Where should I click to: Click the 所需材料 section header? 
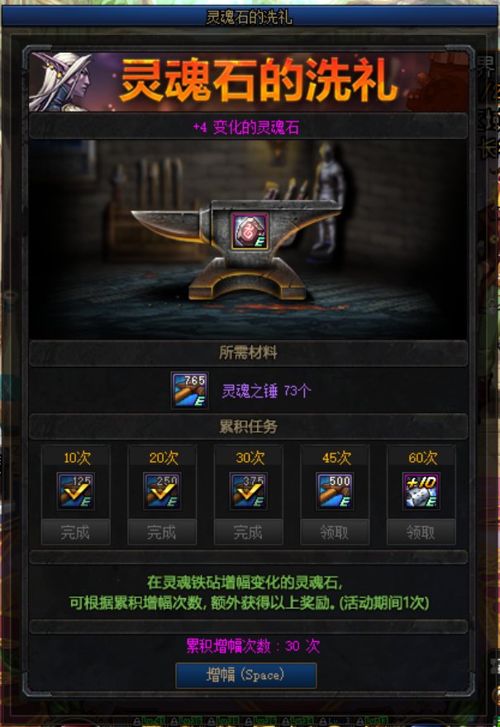[x=248, y=354]
